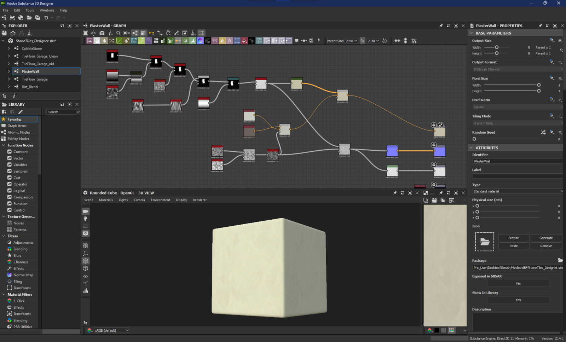The height and width of the screenshot is (342, 566).
Task: Toggle the 3D view wireframe cube icon
Action: pyautogui.click(x=85, y=268)
